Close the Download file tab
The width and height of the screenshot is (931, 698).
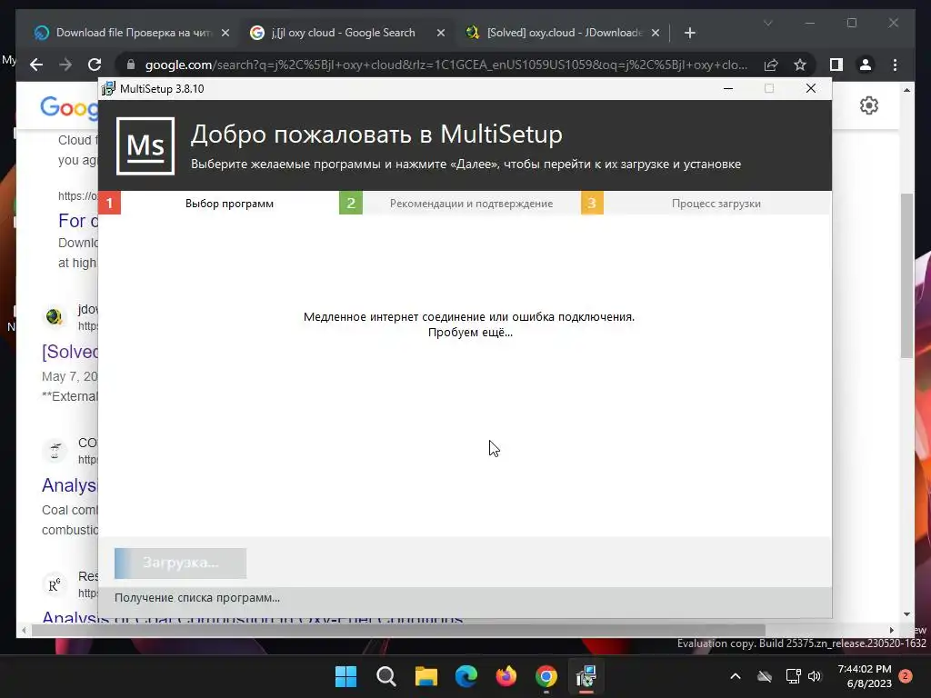225,34
